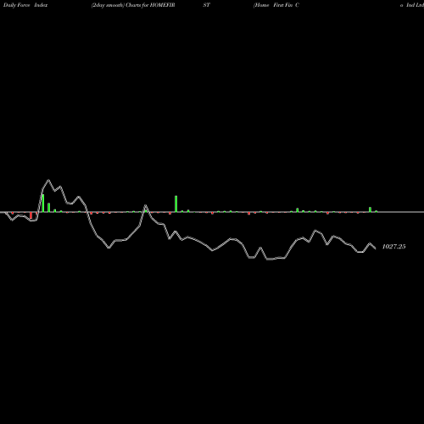Click the highest peak of the gray line

click(48, 180)
